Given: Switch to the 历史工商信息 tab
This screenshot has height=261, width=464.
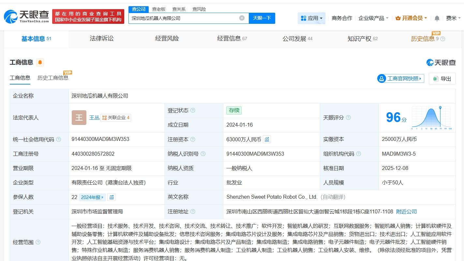Looking at the screenshot, I should tap(52, 78).
